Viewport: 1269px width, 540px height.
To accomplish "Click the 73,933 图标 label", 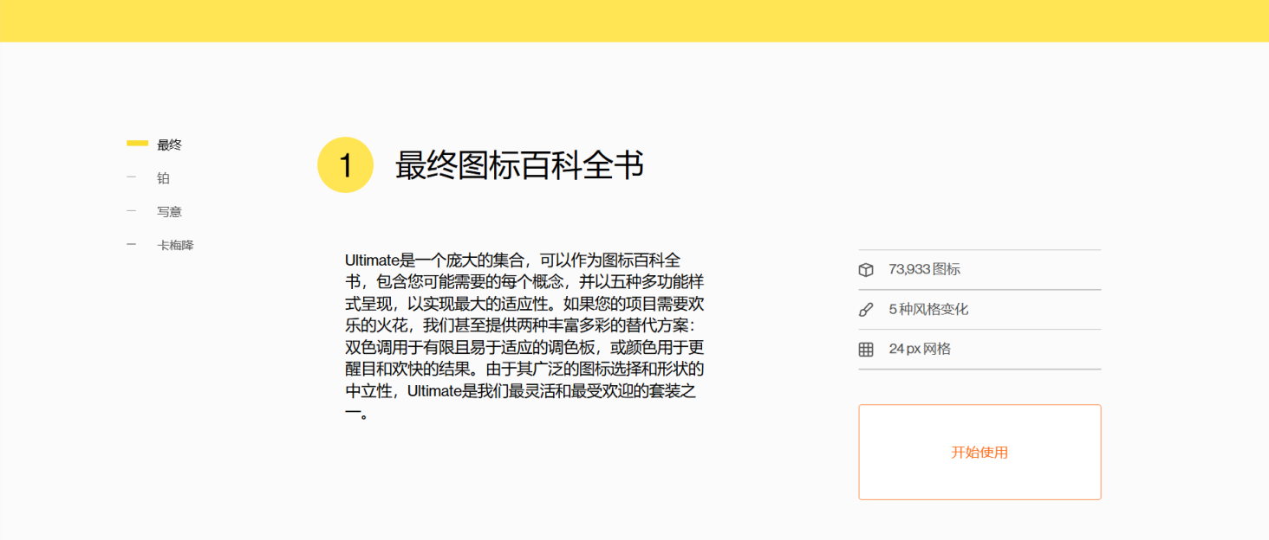I will click(924, 269).
